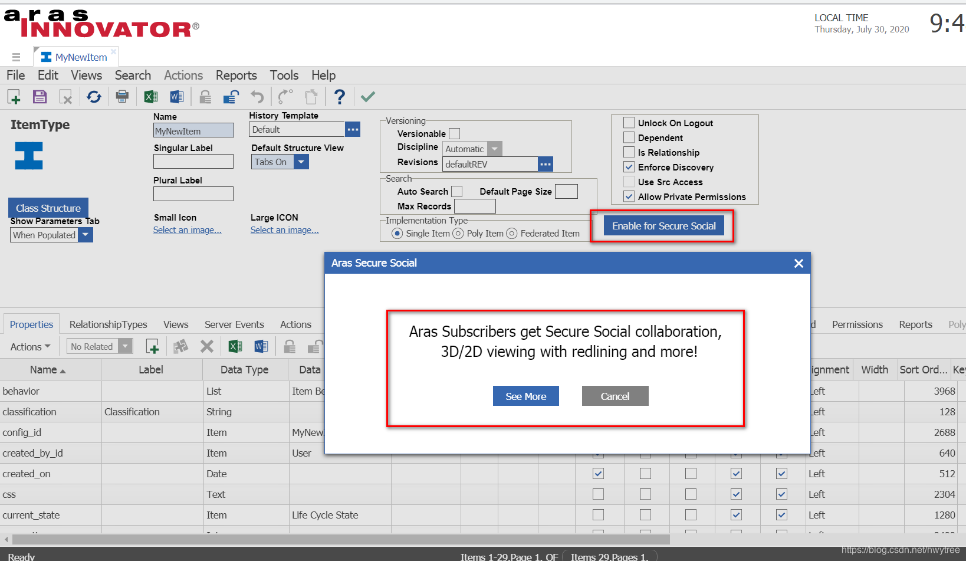Close the Aras Secure Social dialog
The width and height of the screenshot is (966, 561).
(799, 263)
